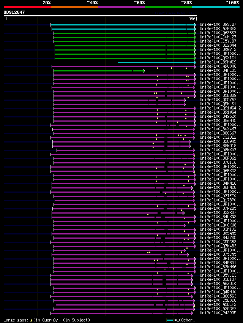Select the UniRef100_Q2U9H5 label
Image resolution: width=243 pixels, height=323 pixels.
tap(218, 141)
